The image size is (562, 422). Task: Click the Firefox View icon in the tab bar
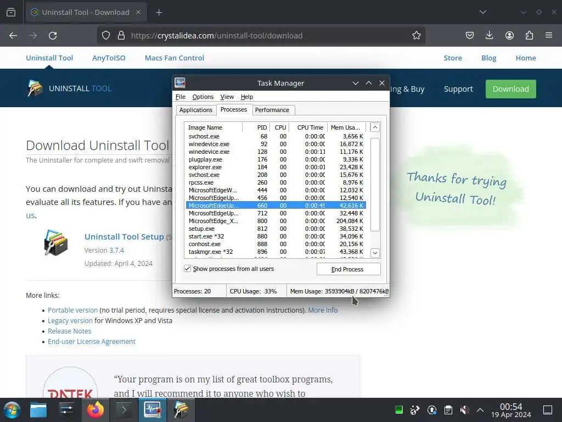coord(11,12)
